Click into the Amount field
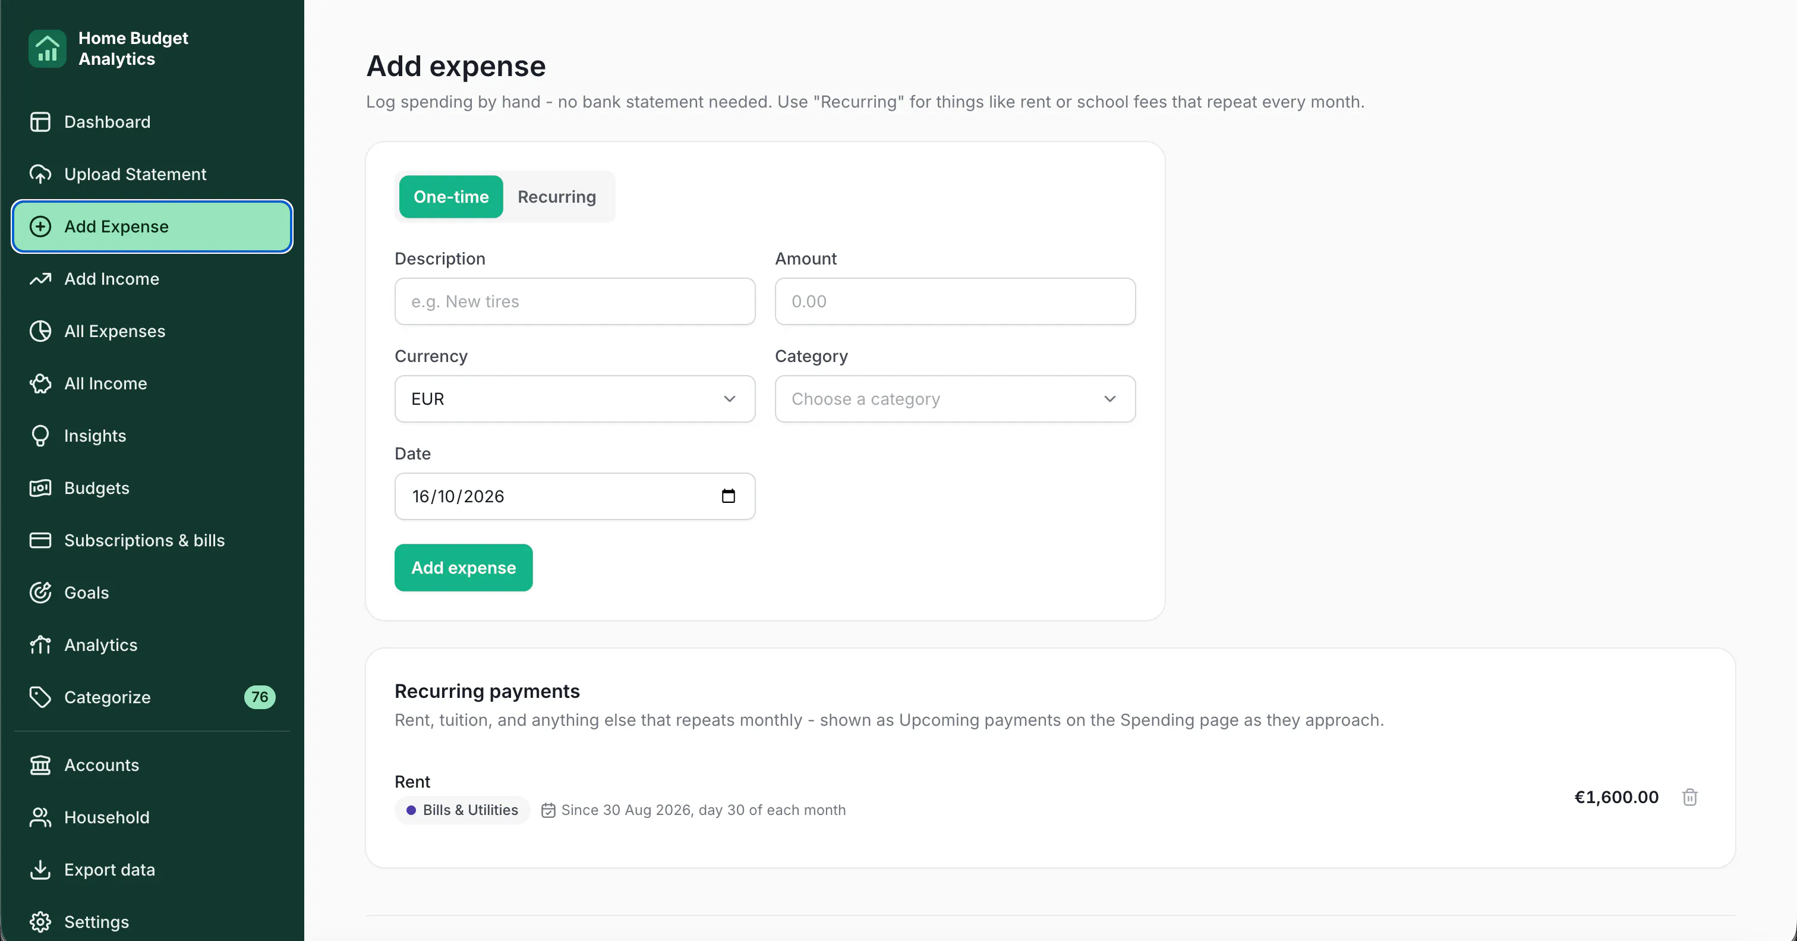Screen dimensions: 1797x941 [x=955, y=301]
